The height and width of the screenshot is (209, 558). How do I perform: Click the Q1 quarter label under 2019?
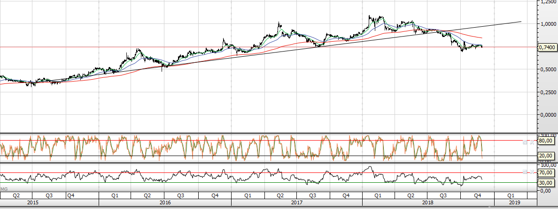511,195
